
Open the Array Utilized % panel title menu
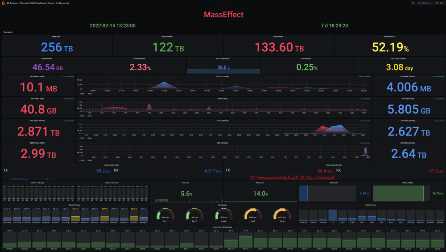(389, 37)
